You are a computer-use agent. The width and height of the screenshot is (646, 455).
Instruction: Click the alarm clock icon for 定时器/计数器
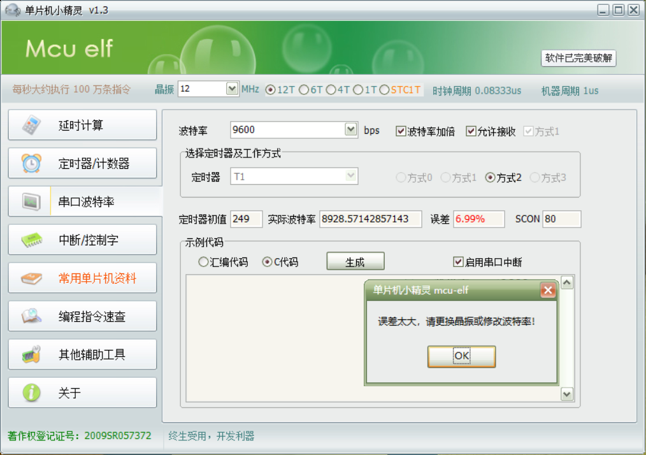click(x=32, y=163)
